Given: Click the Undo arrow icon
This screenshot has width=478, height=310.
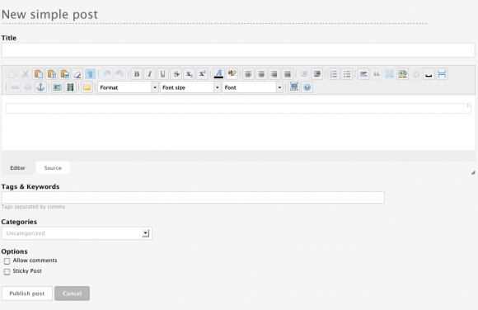Looking at the screenshot, I should [106, 74].
